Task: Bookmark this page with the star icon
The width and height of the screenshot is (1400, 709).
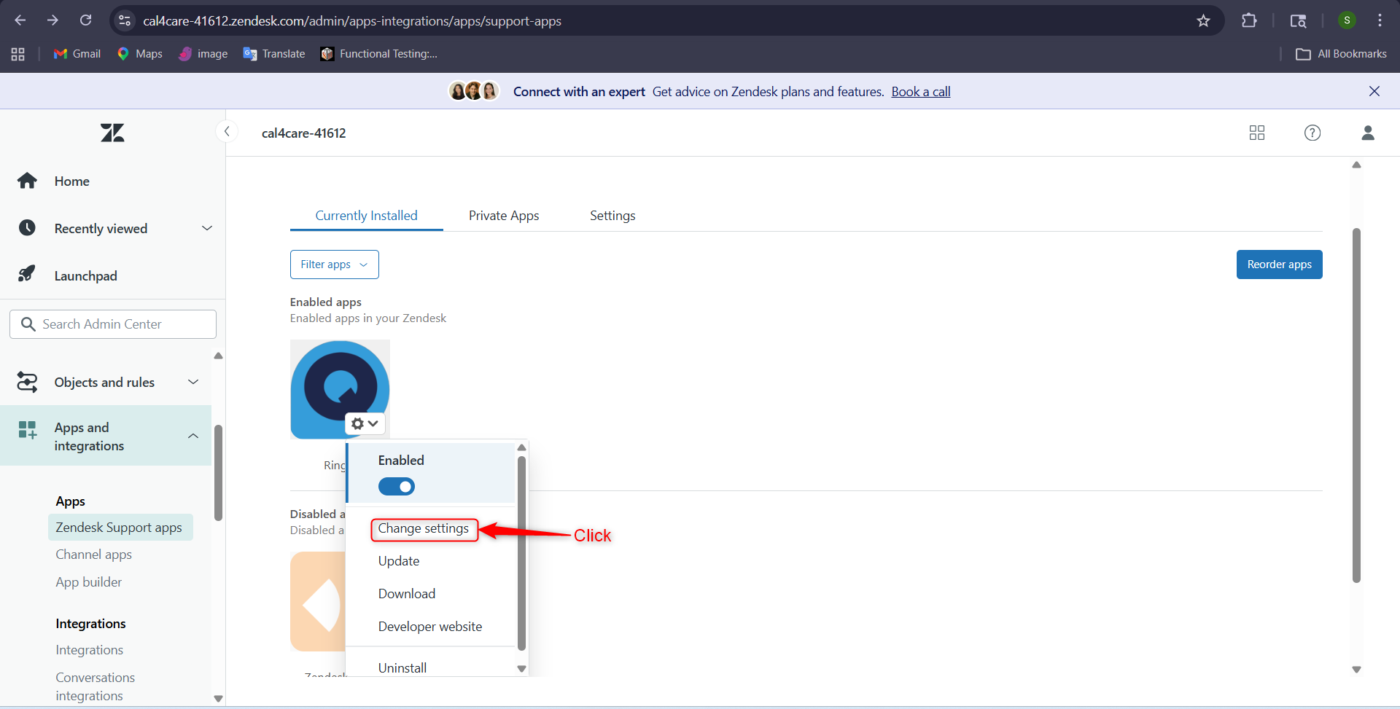Action: [1203, 20]
